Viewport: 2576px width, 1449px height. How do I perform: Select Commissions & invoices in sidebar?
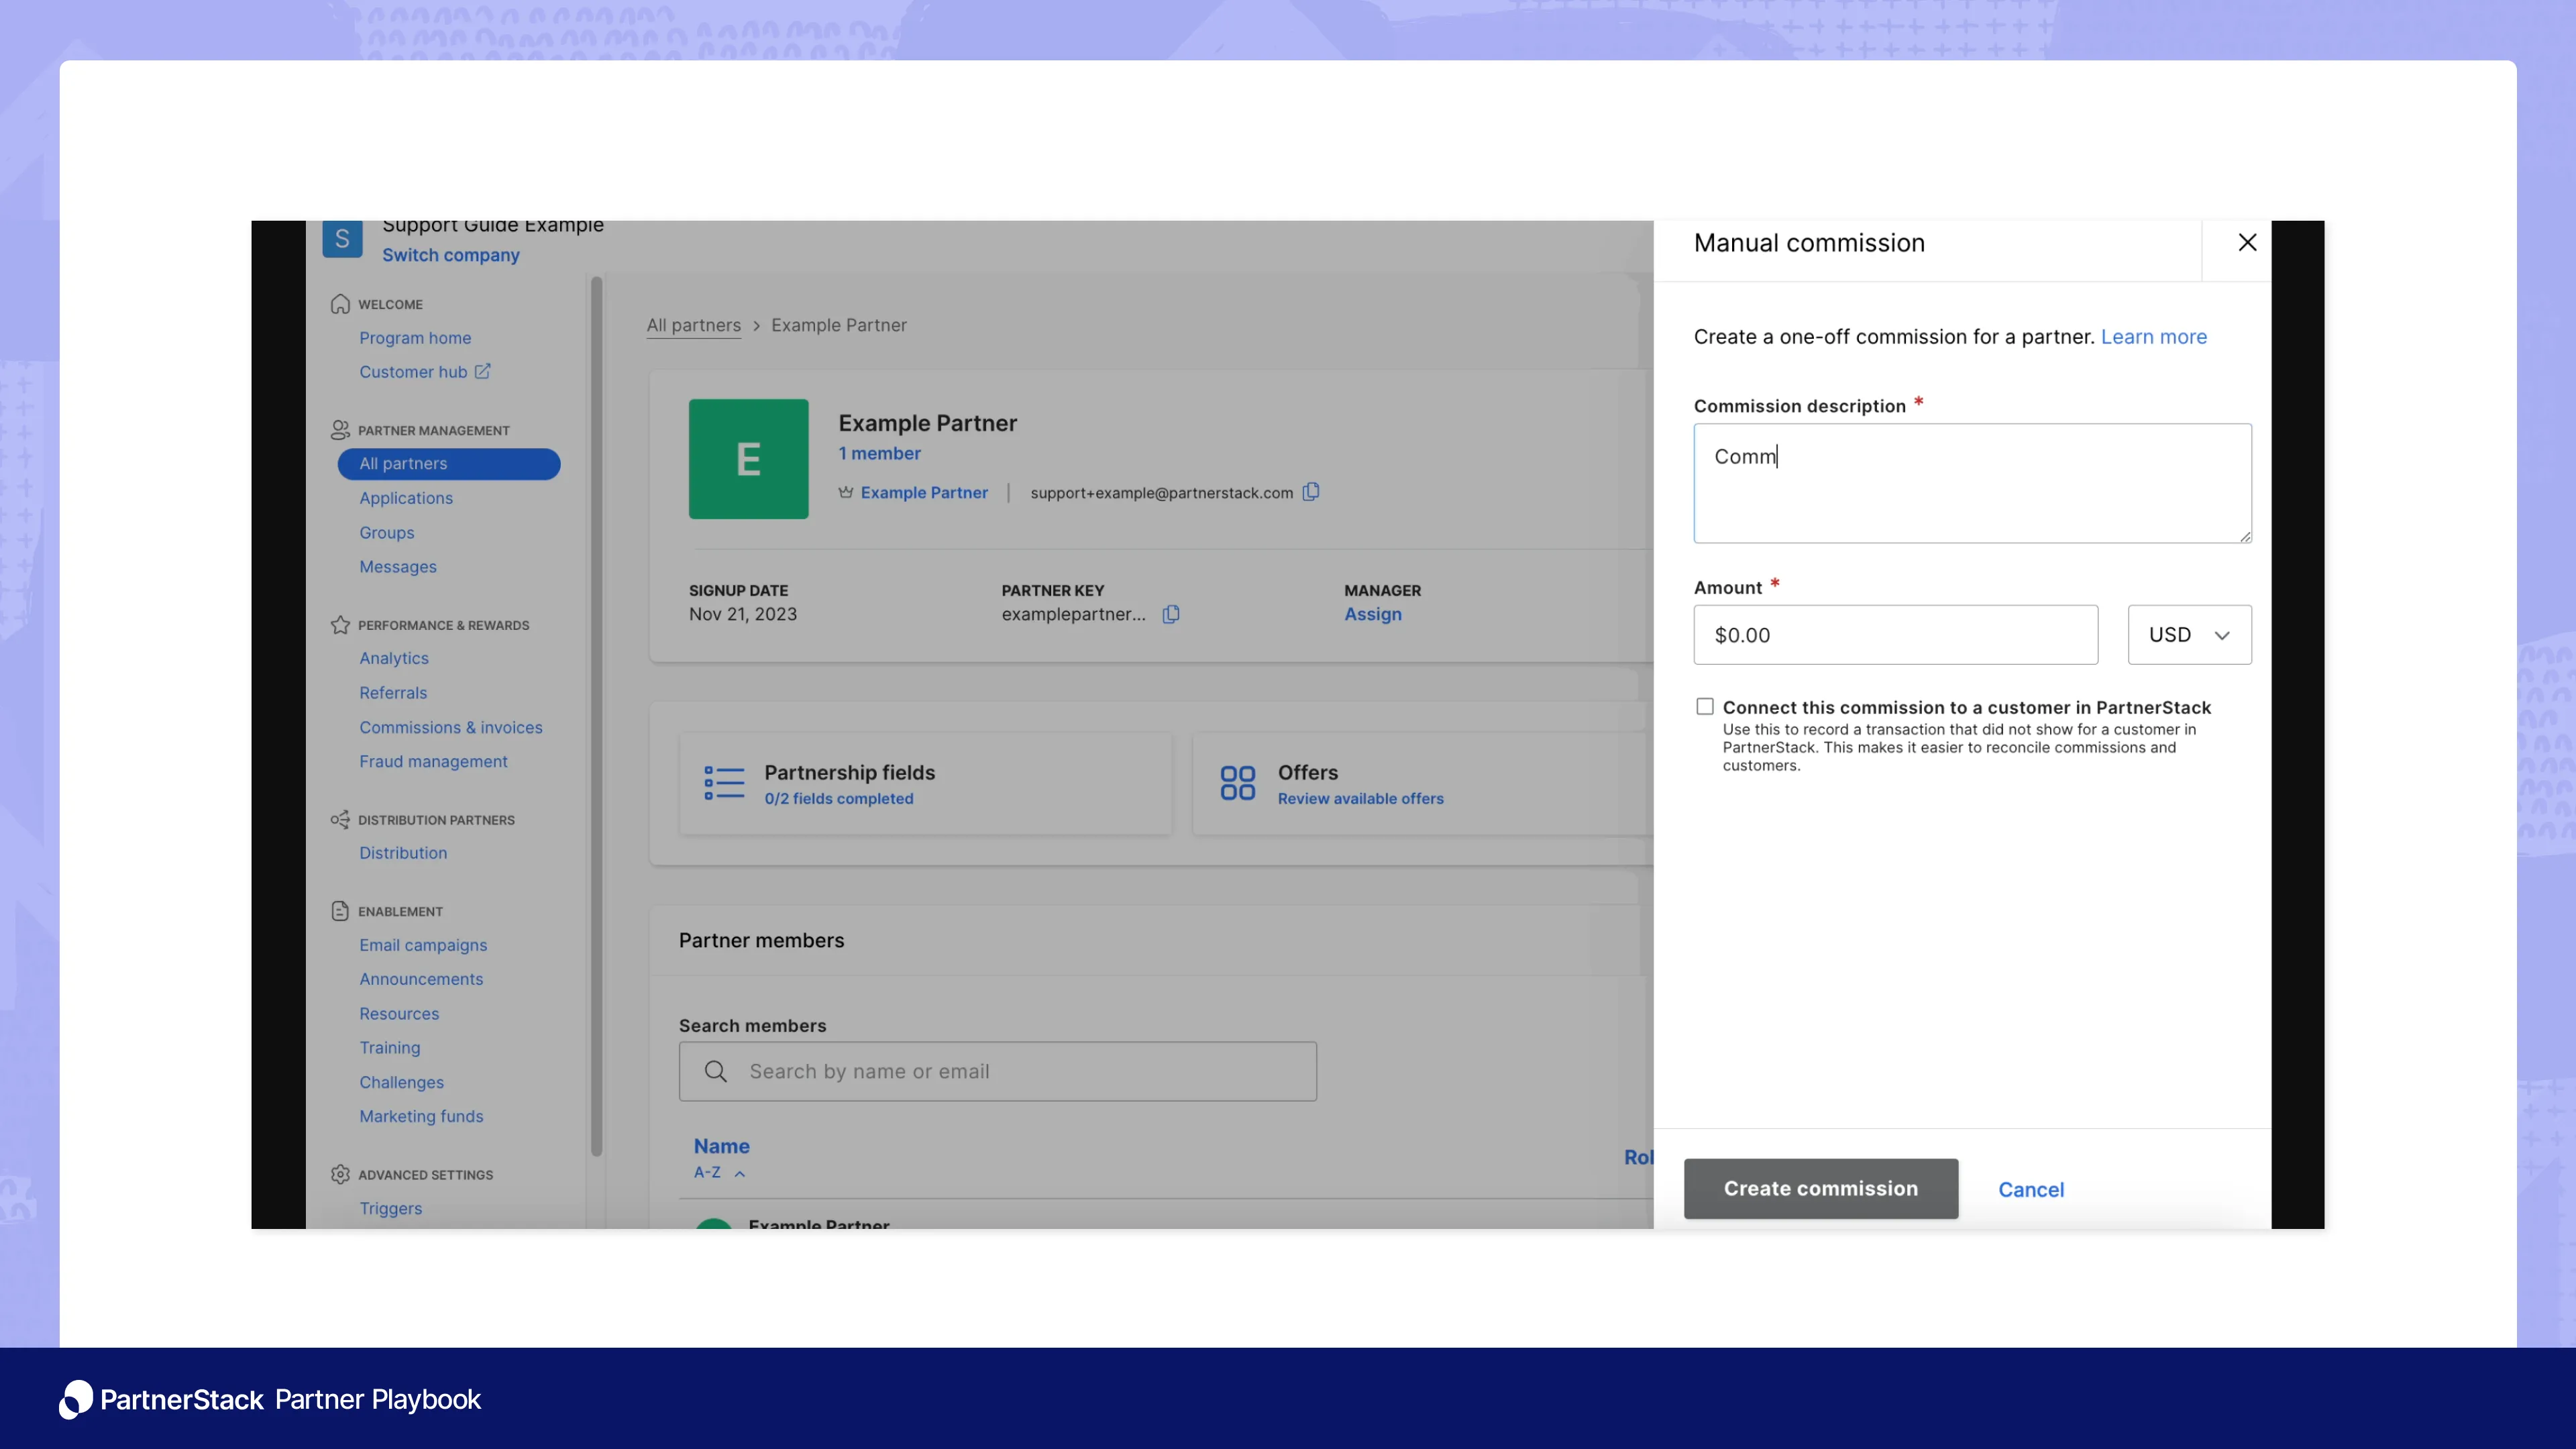(x=451, y=727)
